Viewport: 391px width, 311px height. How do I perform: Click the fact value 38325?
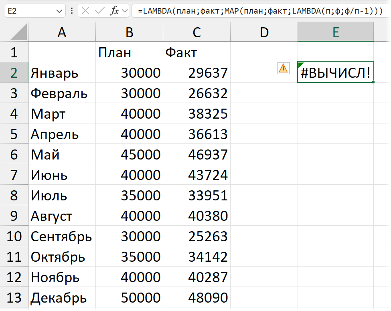coord(197,113)
